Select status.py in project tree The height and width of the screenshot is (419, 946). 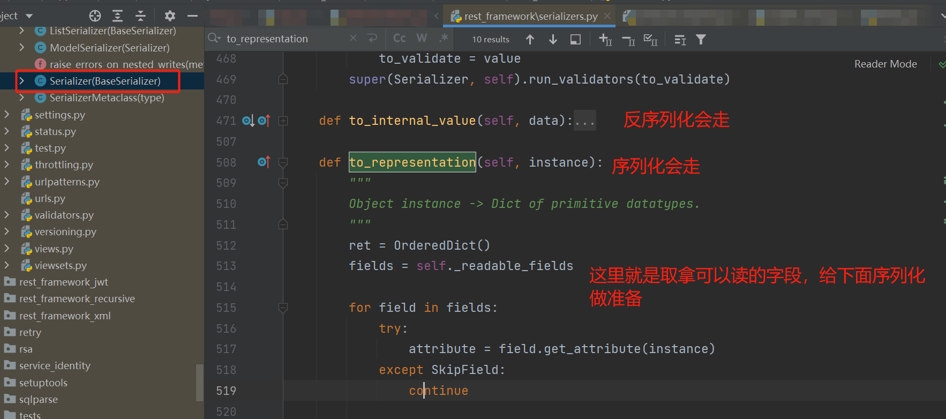(x=55, y=131)
